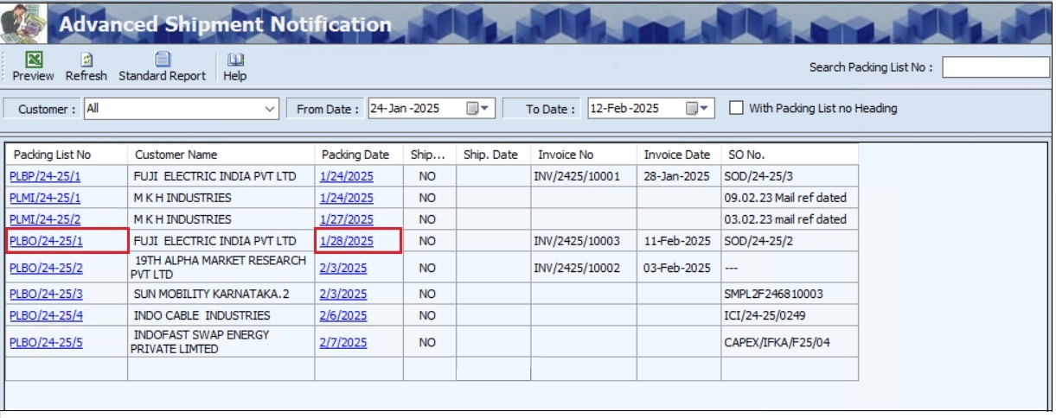Screen dimensions: 1056x418
Task: Open packing list PLBO/24-25/4
Action: pyautogui.click(x=46, y=315)
